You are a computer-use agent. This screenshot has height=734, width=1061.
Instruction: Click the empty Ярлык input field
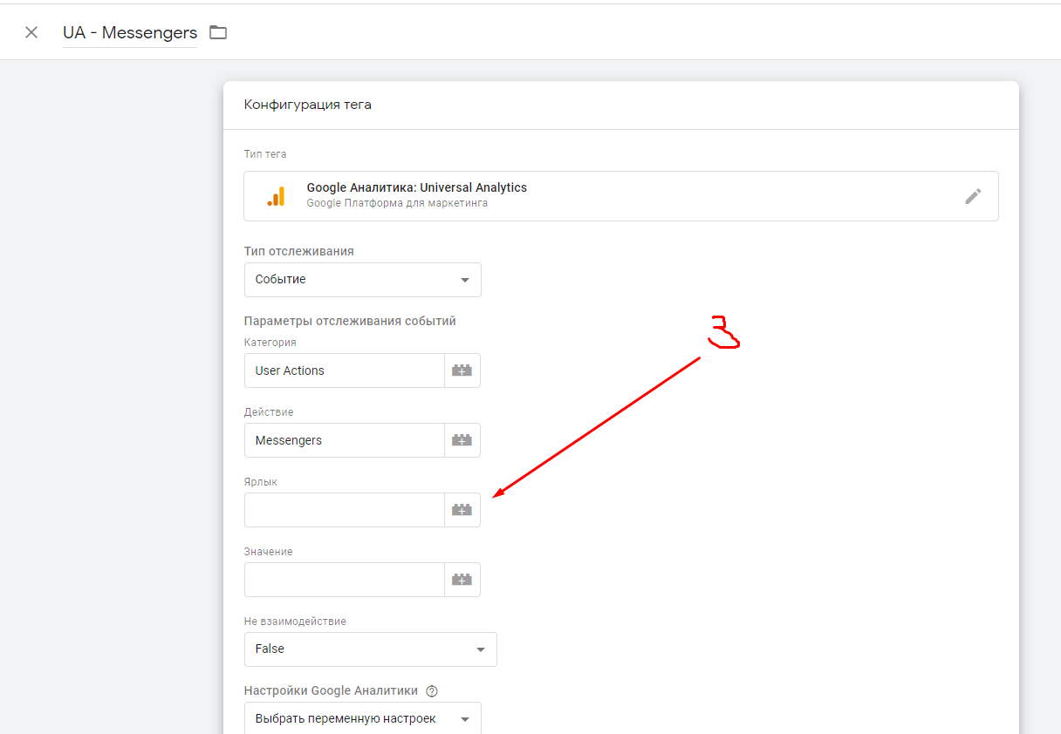click(345, 510)
